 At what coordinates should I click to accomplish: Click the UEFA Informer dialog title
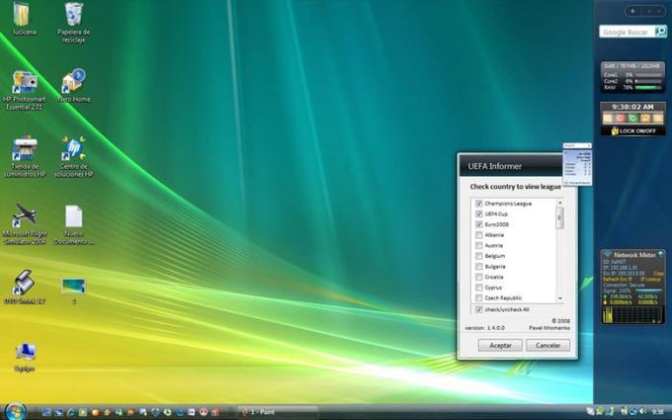coord(494,166)
